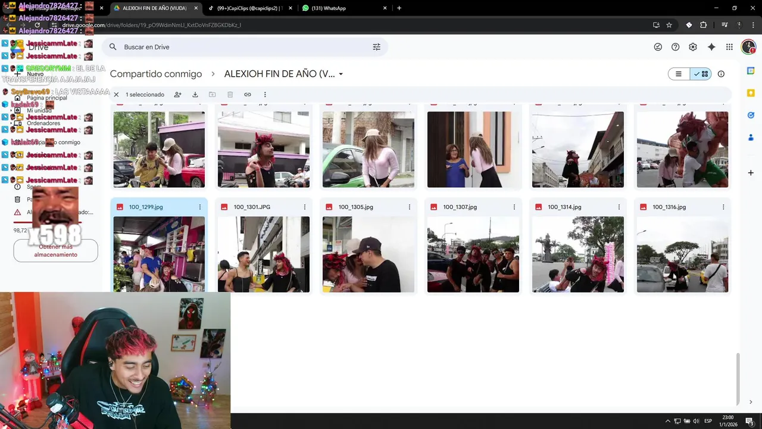Open the Gemini sparkle icon
Image resolution: width=762 pixels, height=429 pixels.
coord(711,47)
